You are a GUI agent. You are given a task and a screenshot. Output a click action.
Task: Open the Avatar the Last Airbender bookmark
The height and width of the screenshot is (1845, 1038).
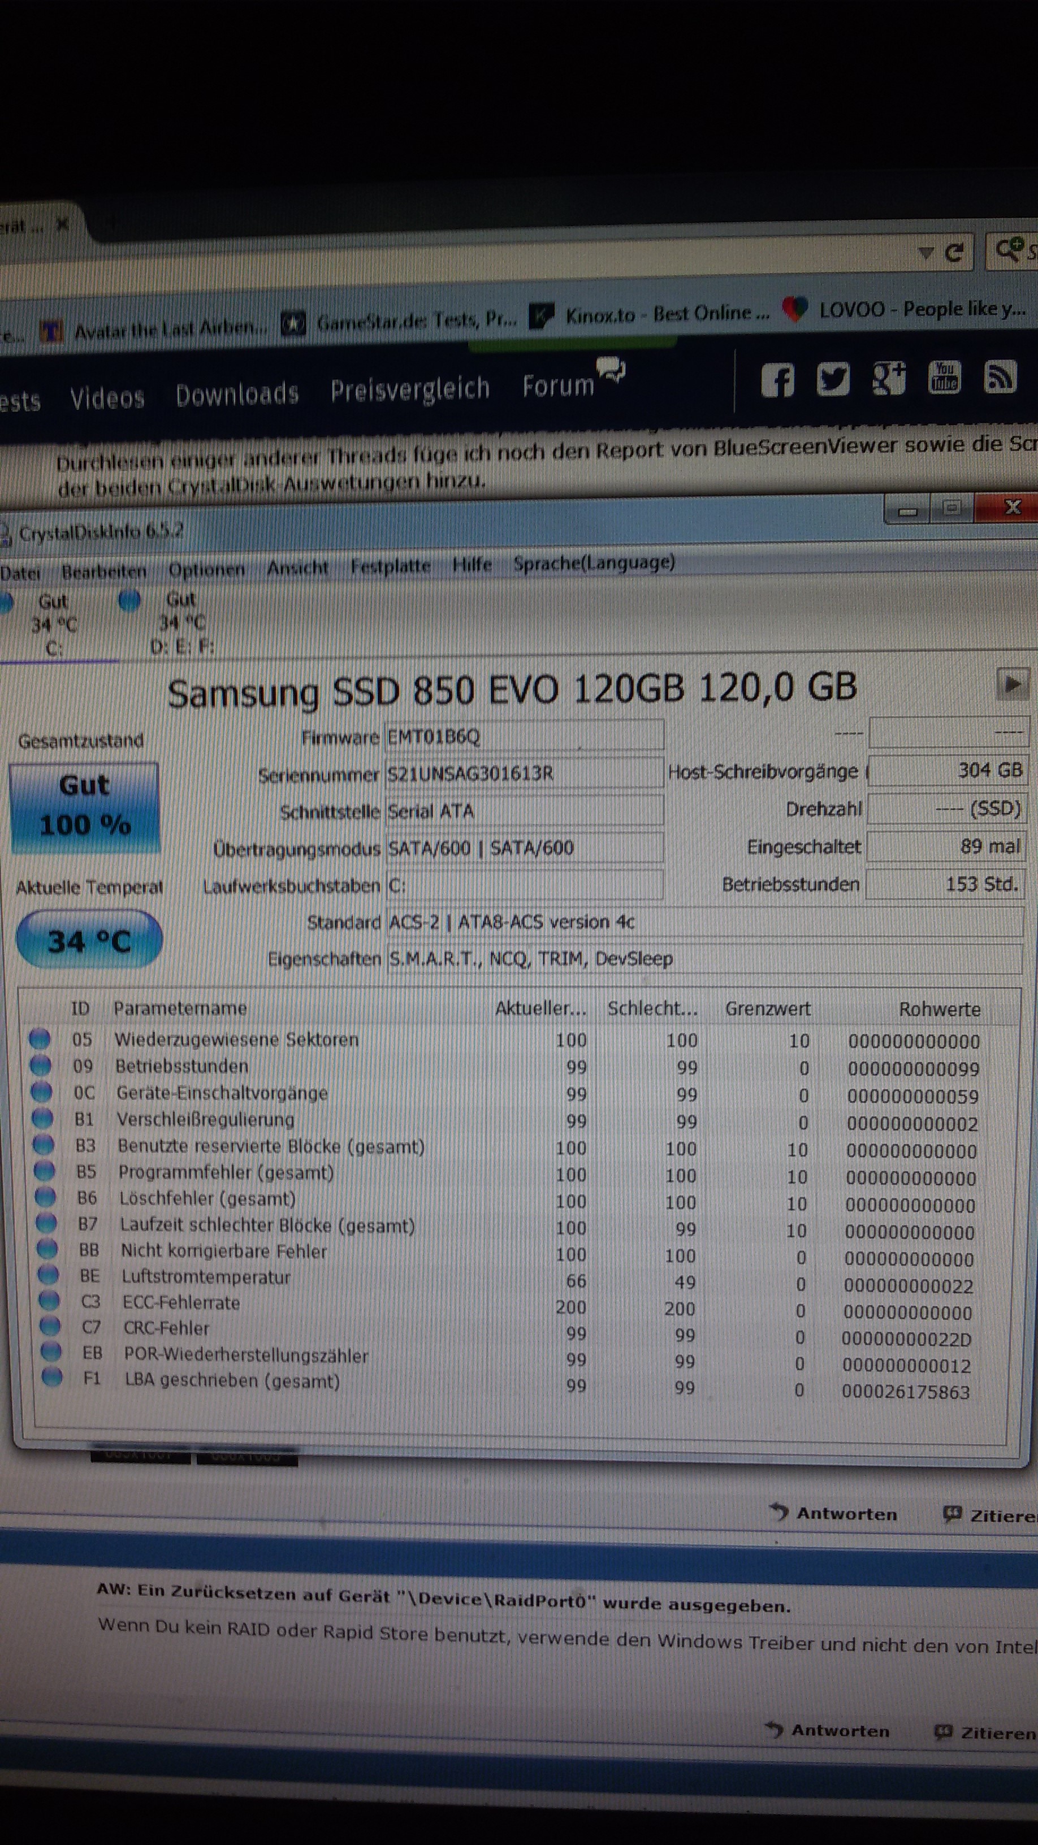(154, 328)
